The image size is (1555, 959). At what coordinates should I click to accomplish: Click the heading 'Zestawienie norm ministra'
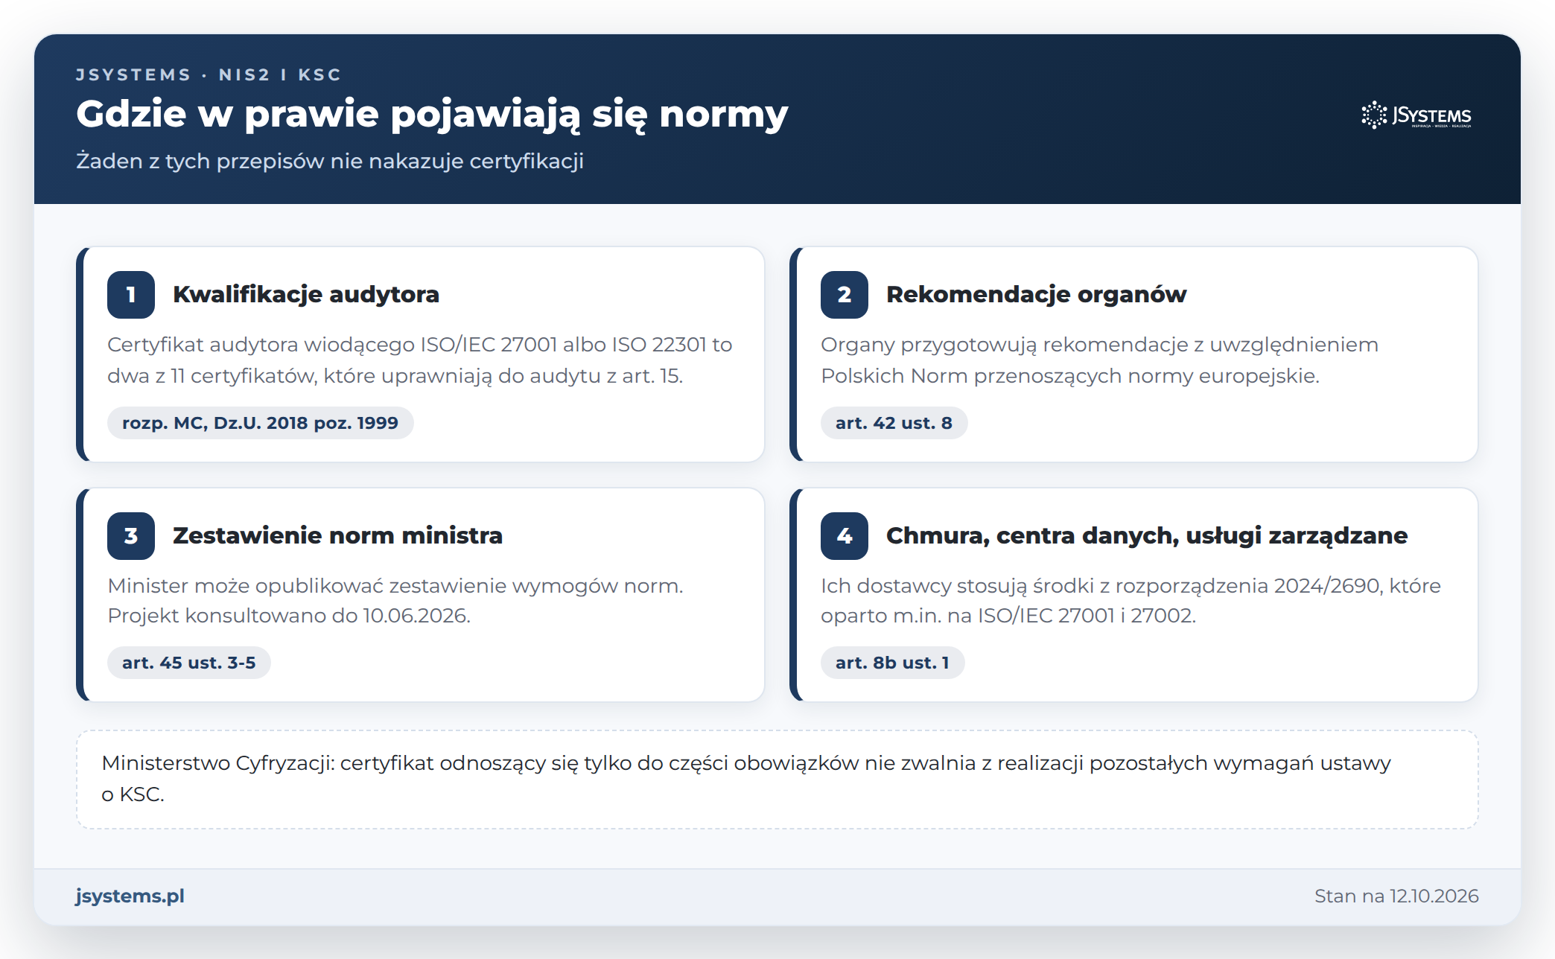click(337, 535)
